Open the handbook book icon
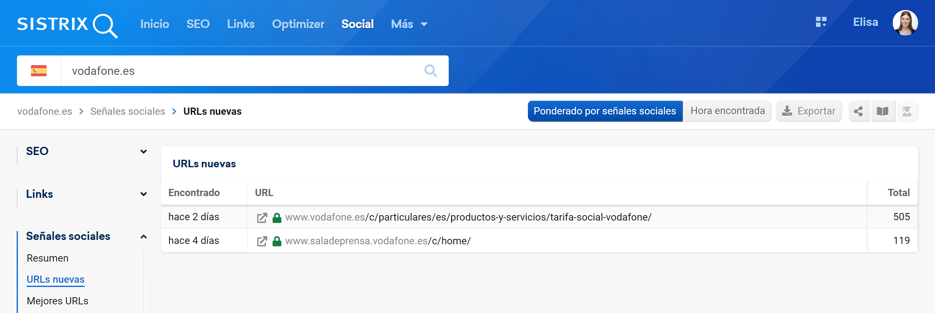This screenshot has width=935, height=313. [882, 112]
